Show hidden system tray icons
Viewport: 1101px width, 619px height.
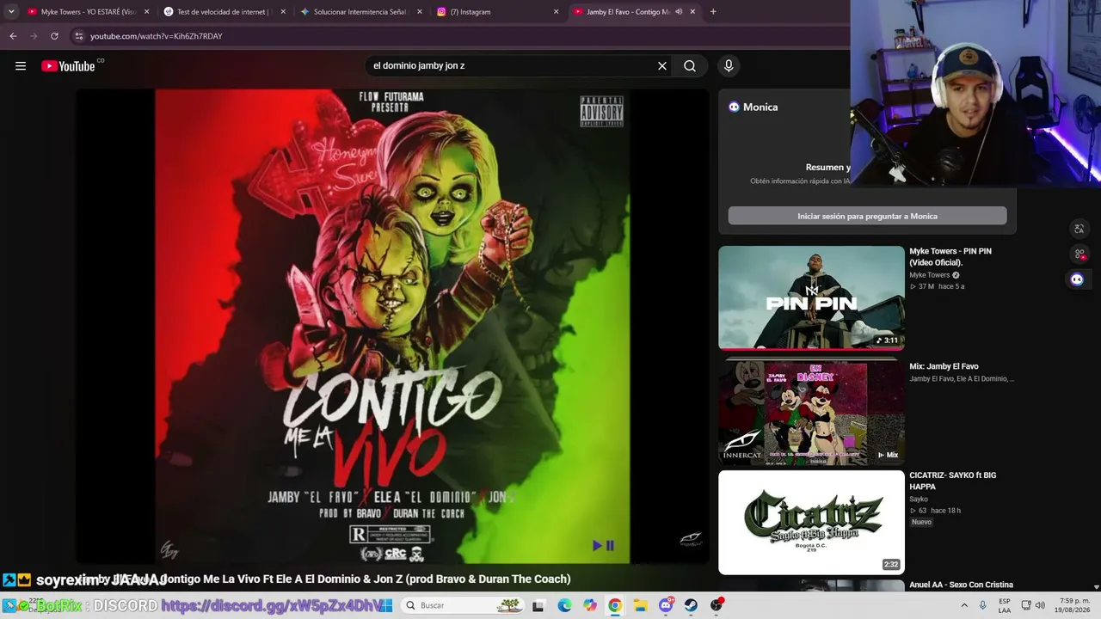tap(964, 605)
